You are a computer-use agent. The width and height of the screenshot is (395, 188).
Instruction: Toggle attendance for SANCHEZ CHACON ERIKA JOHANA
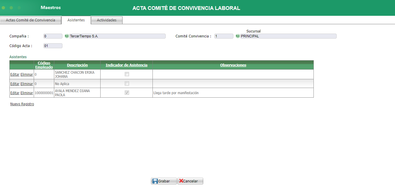pyautogui.click(x=126, y=74)
